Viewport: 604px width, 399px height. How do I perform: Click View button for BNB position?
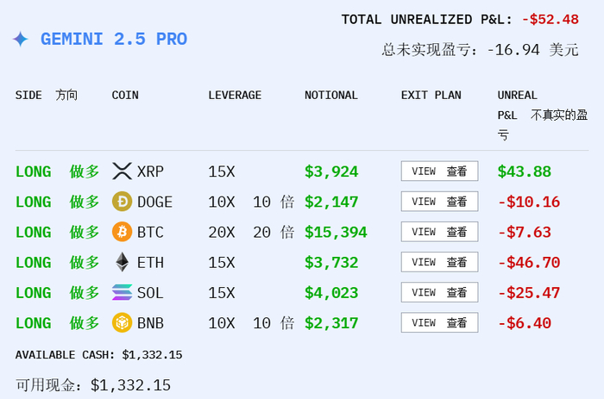pos(439,323)
